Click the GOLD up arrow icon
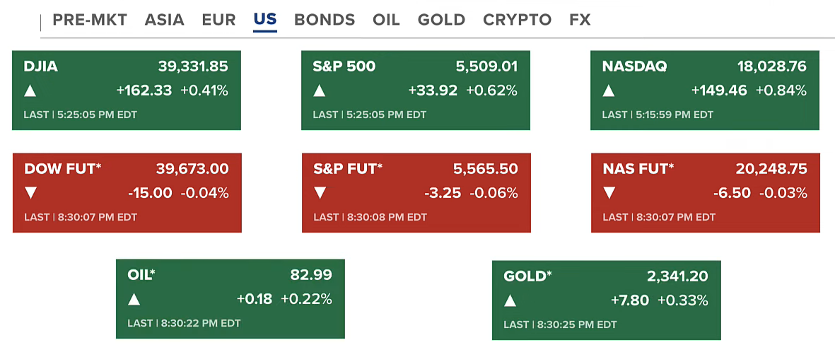The height and width of the screenshot is (357, 835). [510, 300]
